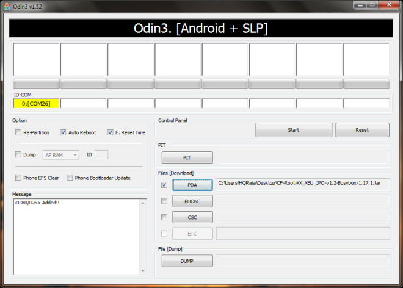Click Message box scroll up arrow
This screenshot has width=403, height=288.
[143, 203]
